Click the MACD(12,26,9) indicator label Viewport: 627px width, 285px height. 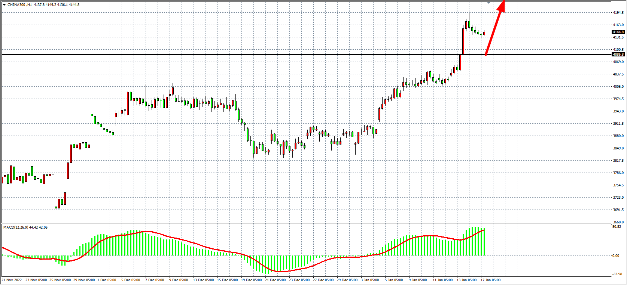(15, 227)
